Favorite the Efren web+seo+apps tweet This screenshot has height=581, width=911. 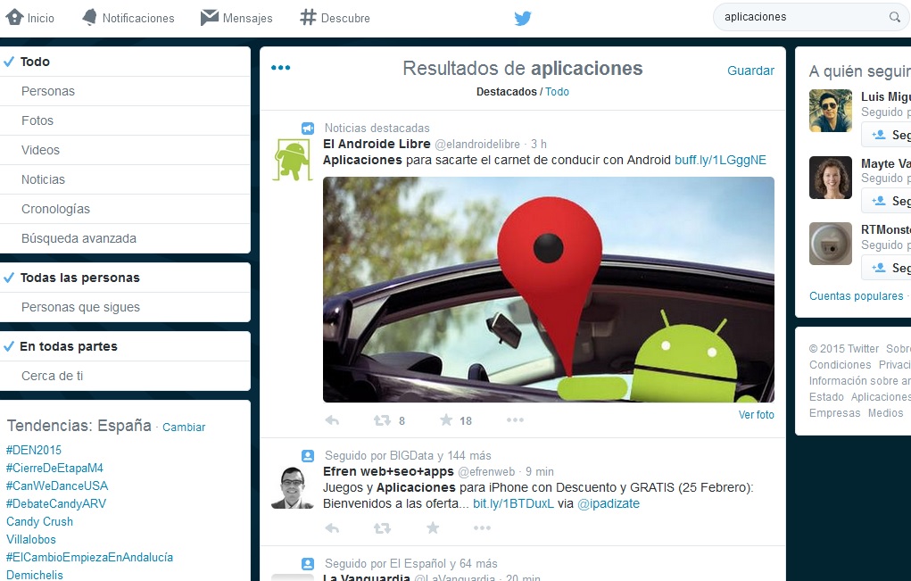[x=433, y=527]
